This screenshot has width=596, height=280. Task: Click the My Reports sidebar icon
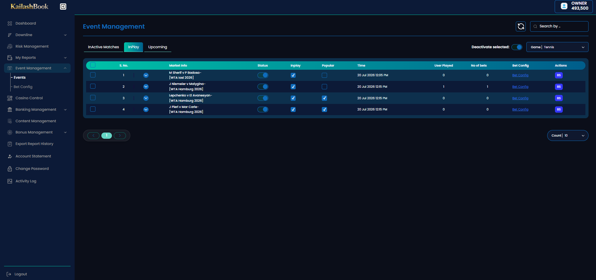tap(10, 58)
